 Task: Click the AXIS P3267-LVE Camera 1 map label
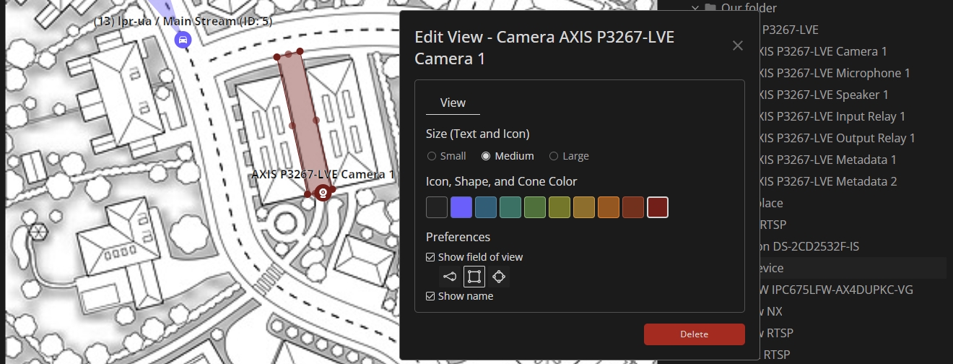(323, 174)
